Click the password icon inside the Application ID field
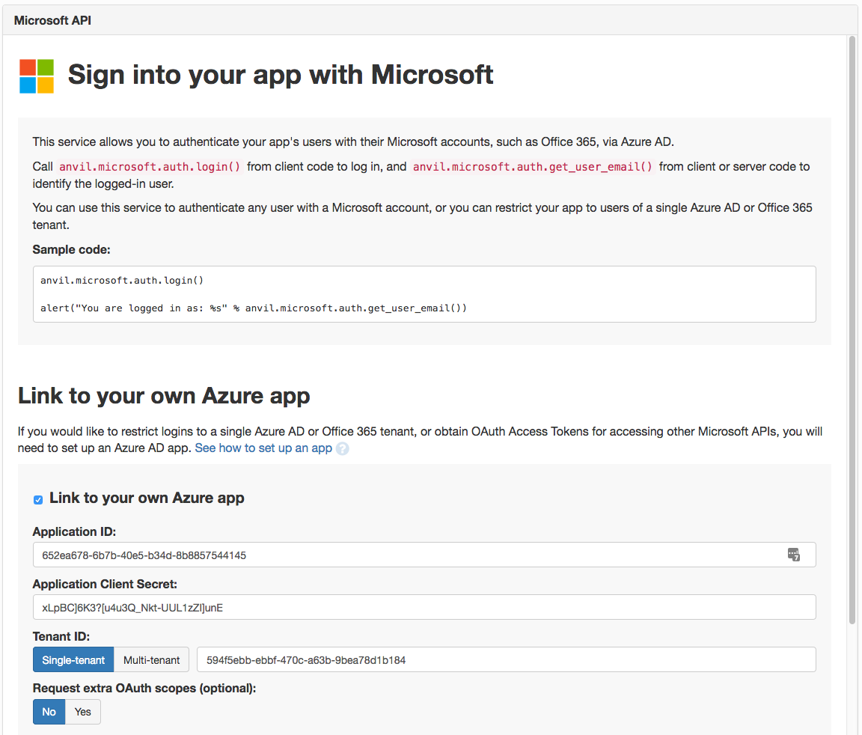This screenshot has width=862, height=735. click(x=795, y=554)
